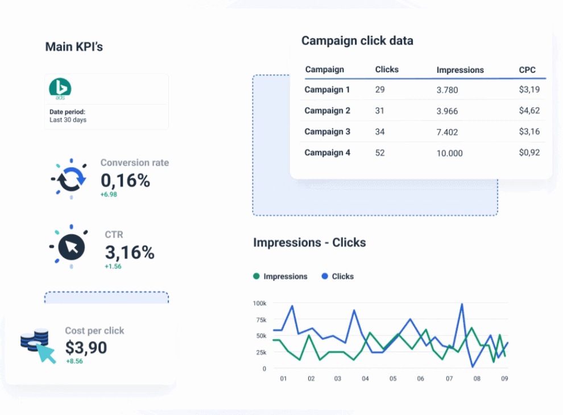The image size is (563, 415).
Task: Click the Impressions - Clicks chart title
Action: tap(309, 242)
